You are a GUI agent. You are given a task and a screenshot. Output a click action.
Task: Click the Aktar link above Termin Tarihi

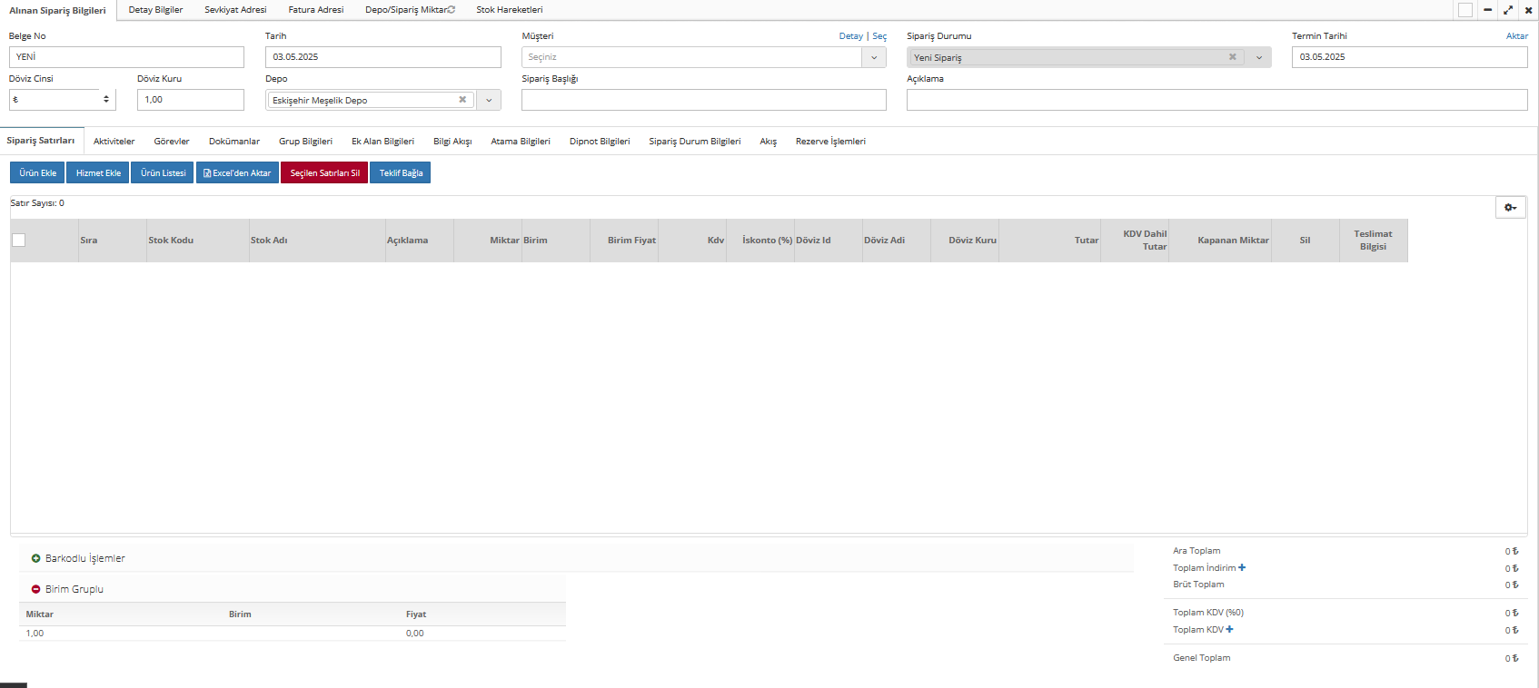click(1516, 36)
